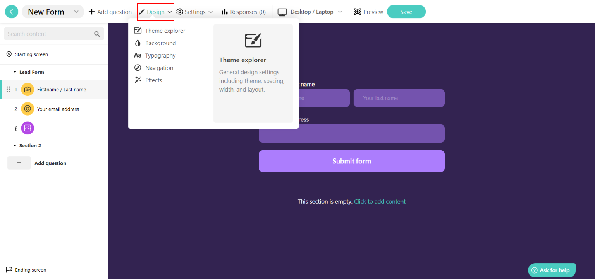This screenshot has height=279, width=595.
Task: Click the Navigation compass icon
Action: click(x=138, y=68)
